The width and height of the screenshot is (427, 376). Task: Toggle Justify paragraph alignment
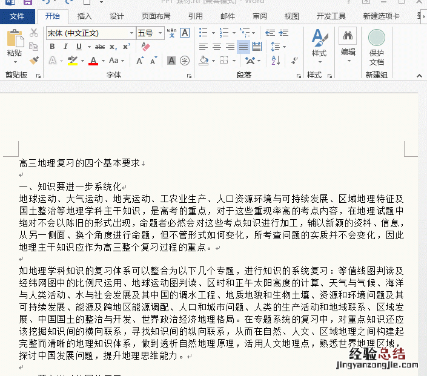243,47
